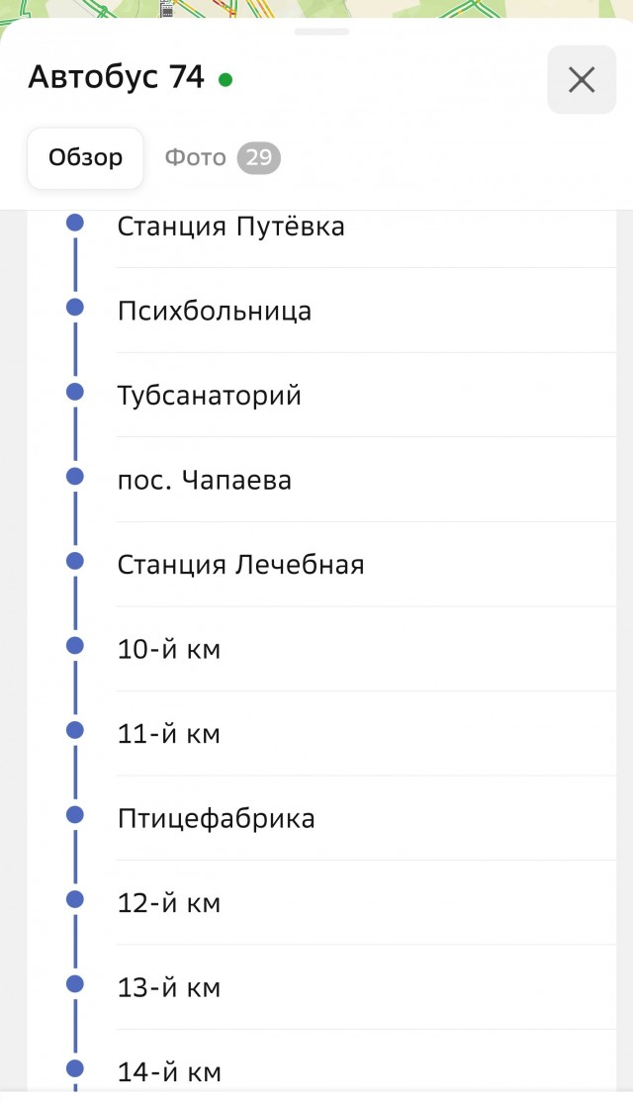Select the Птицефабрика stop from the list
The image size is (633, 1101).
pyautogui.click(x=216, y=818)
